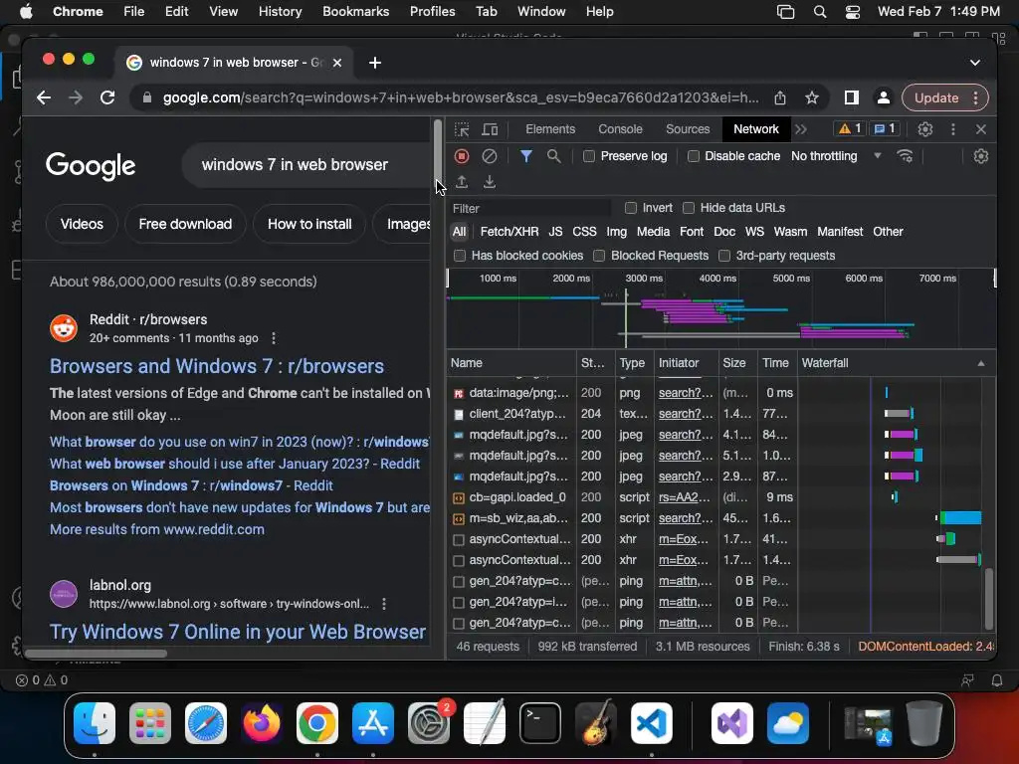The width and height of the screenshot is (1019, 764).
Task: Open the Bookmarks menu
Action: point(355,11)
